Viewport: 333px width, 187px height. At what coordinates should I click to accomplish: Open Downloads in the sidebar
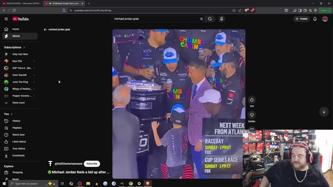[x=20, y=156]
